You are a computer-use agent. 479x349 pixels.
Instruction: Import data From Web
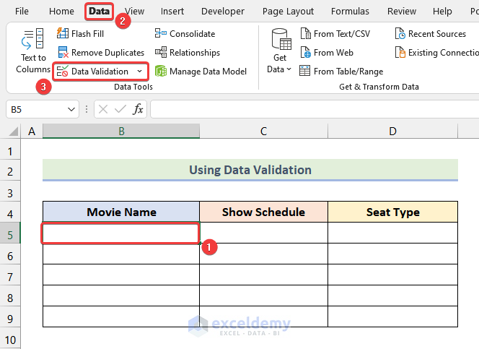pos(306,53)
